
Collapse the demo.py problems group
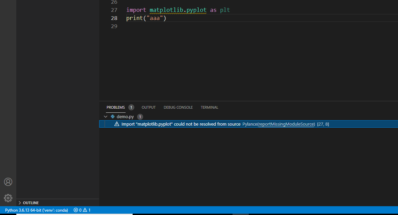(x=106, y=116)
